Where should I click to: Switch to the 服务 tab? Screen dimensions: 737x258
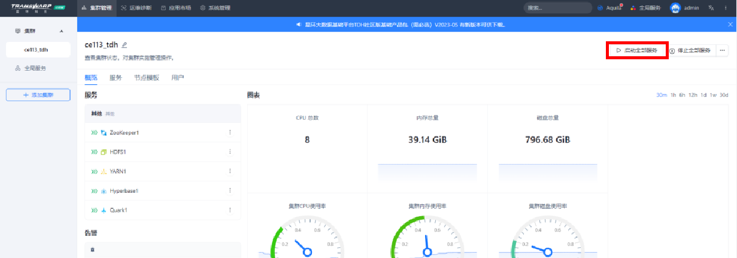pyautogui.click(x=116, y=78)
